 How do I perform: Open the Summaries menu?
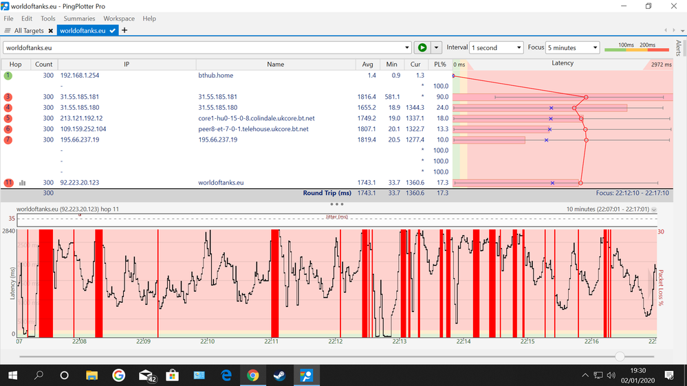(x=79, y=19)
